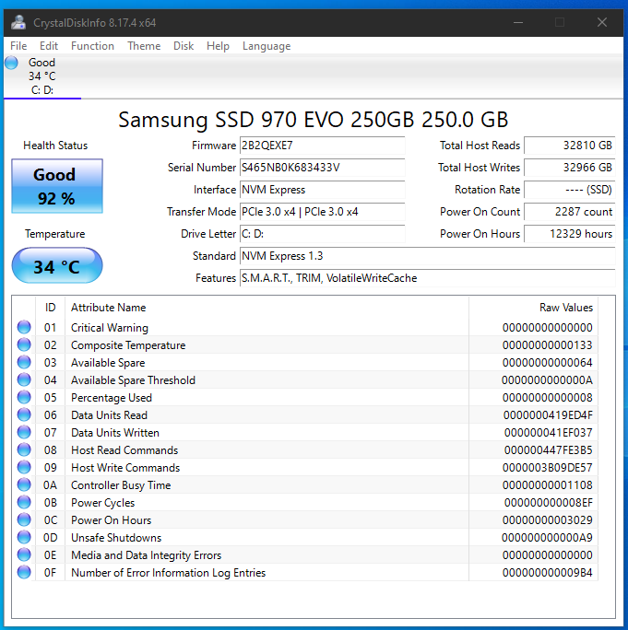
Task: Click the Firmware field 2B2QEXE7
Action: point(322,146)
